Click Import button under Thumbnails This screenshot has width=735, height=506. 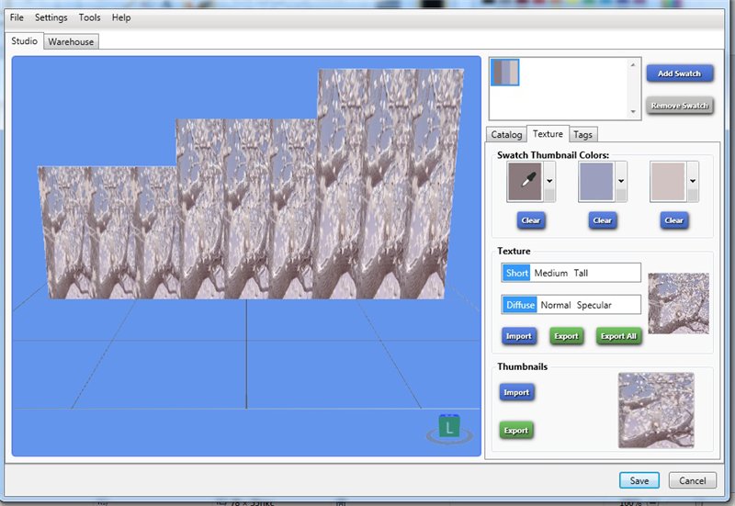point(516,393)
